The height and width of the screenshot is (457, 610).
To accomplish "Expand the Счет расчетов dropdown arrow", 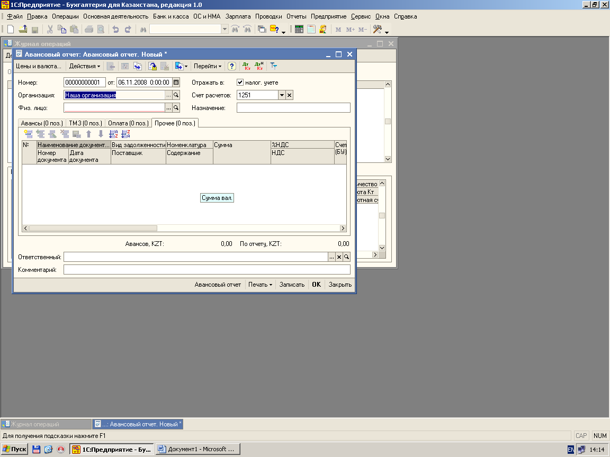I will (x=282, y=95).
